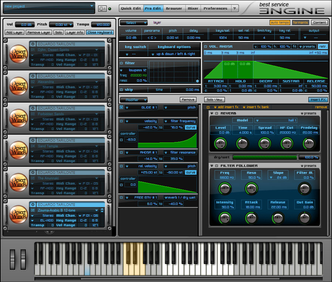Screen dimensions: 332x282
Task: Turn the Out Gain knob
Action: [305, 218]
